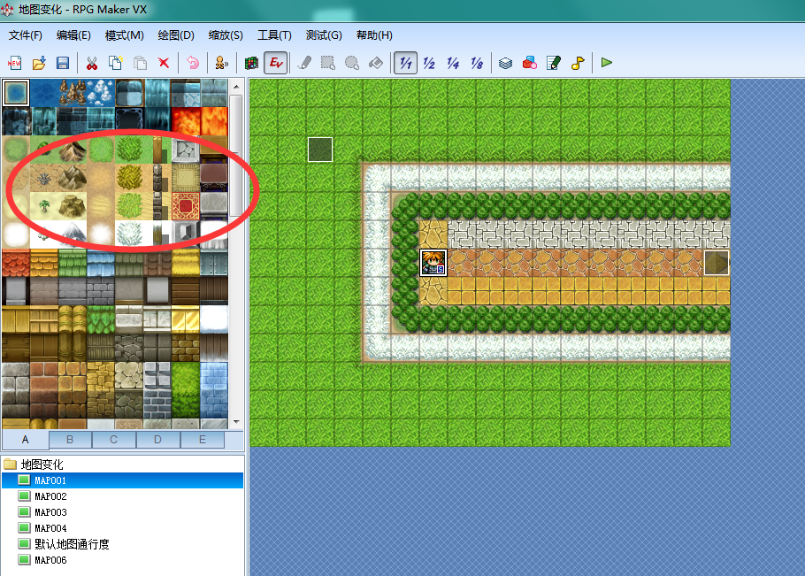Open the 工具(T) menu
805x576 pixels.
pos(274,35)
